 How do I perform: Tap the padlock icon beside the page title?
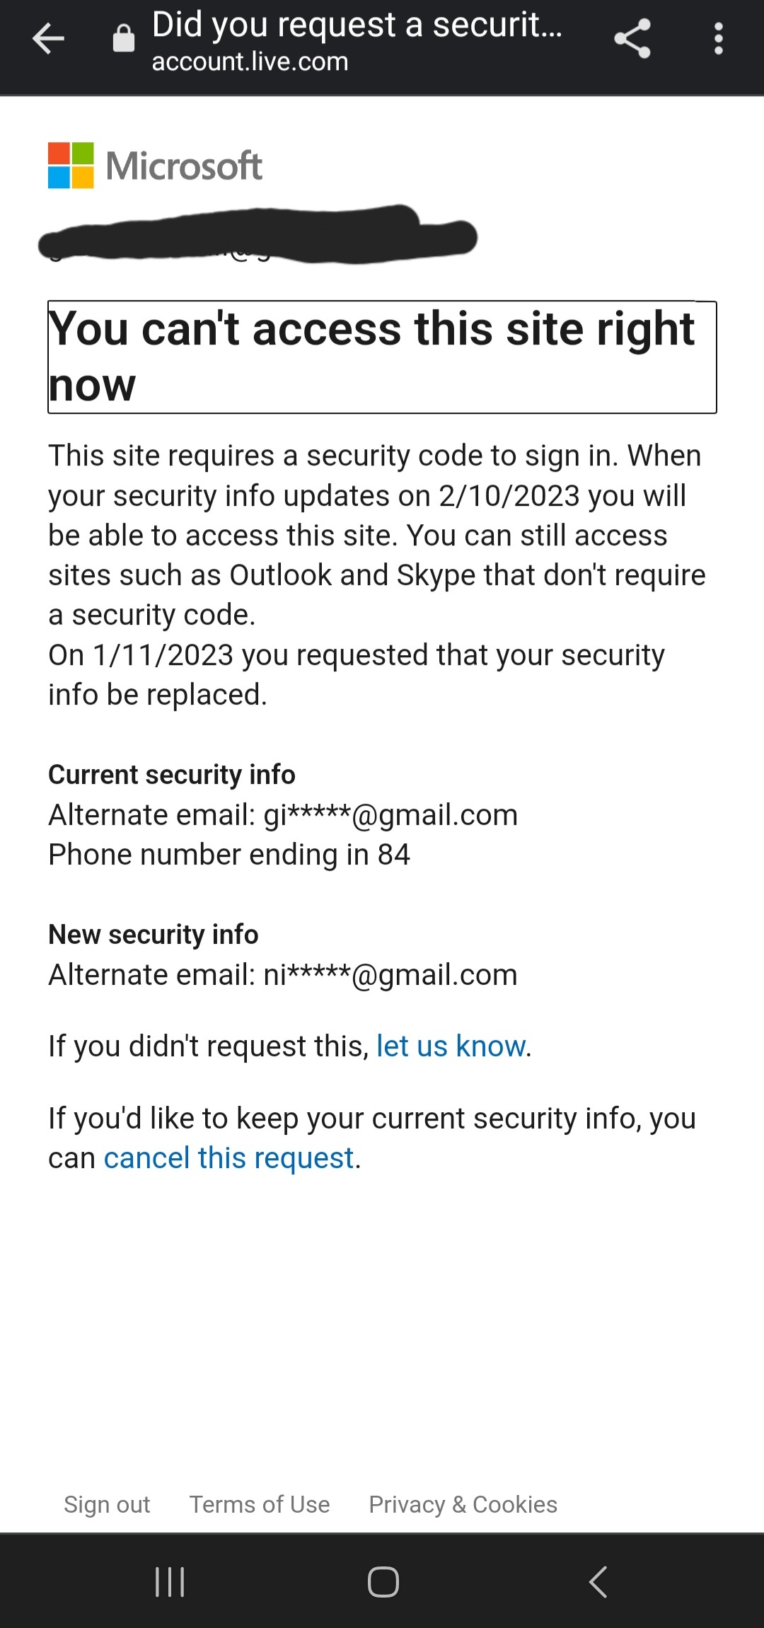coord(122,40)
